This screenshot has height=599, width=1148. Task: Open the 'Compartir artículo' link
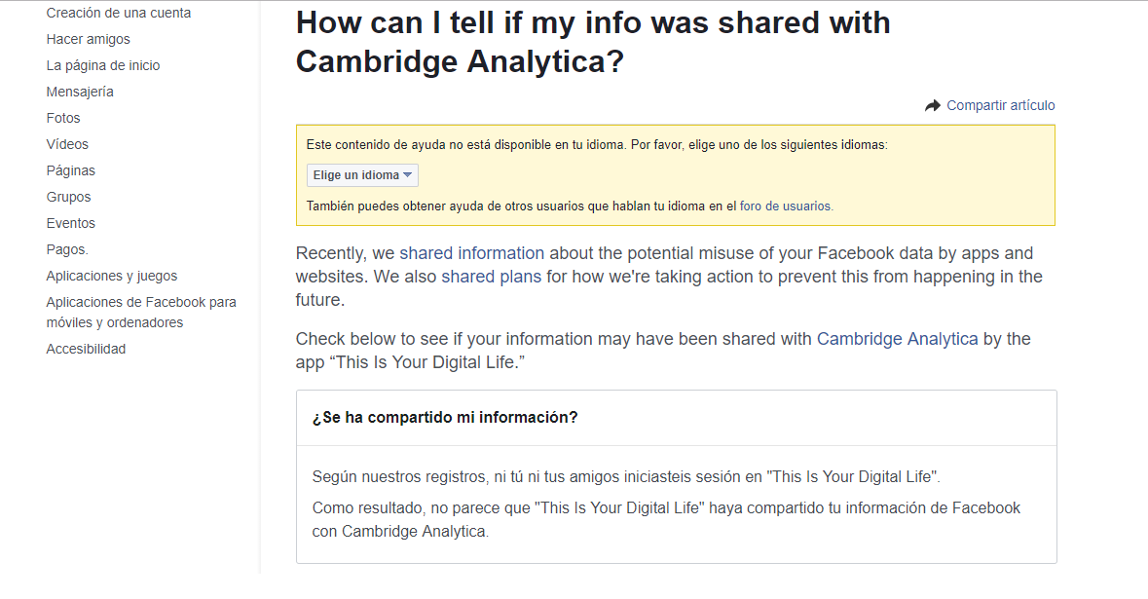[x=1000, y=106]
